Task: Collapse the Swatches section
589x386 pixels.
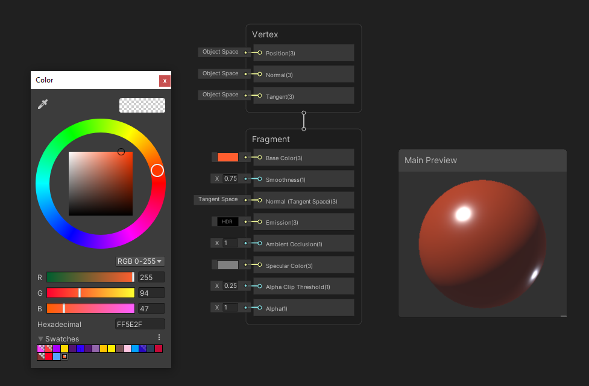Action: [x=40, y=338]
